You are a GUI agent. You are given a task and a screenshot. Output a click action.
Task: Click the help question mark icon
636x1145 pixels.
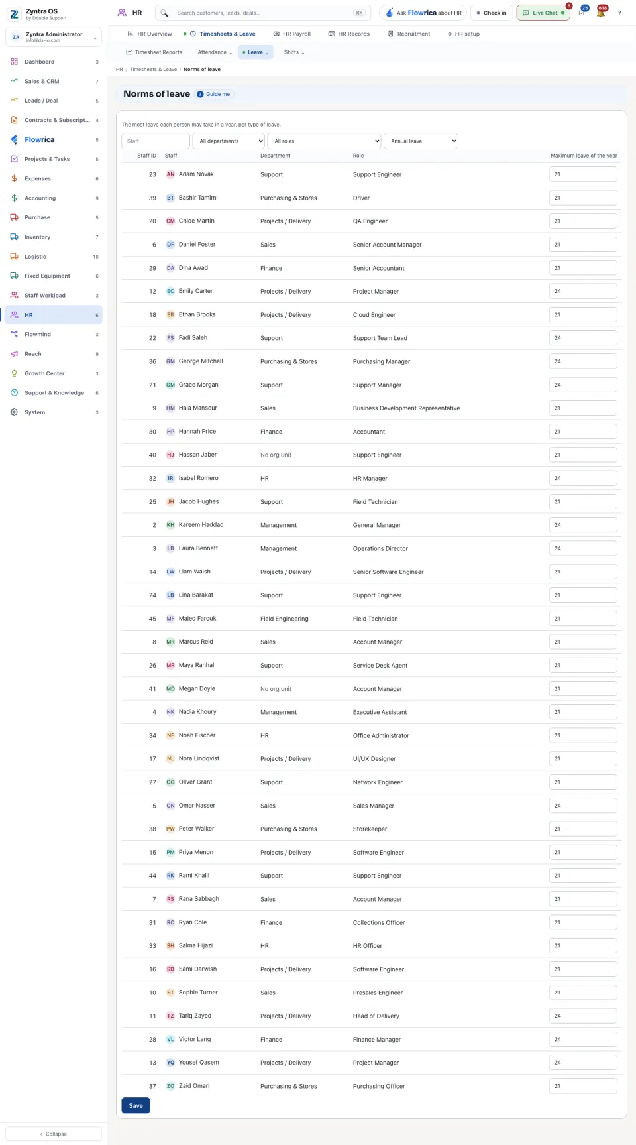(619, 13)
